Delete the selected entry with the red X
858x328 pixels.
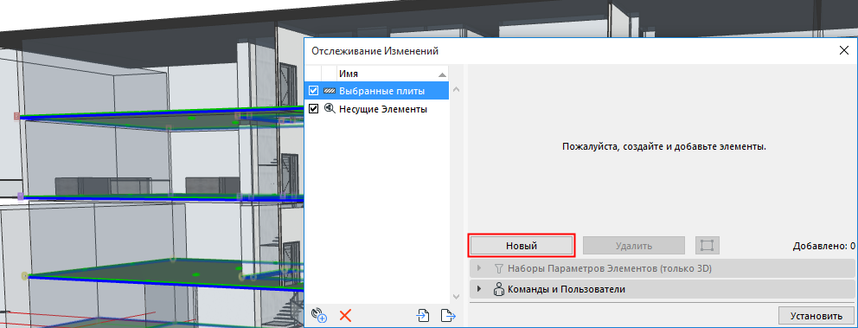pyautogui.click(x=345, y=315)
